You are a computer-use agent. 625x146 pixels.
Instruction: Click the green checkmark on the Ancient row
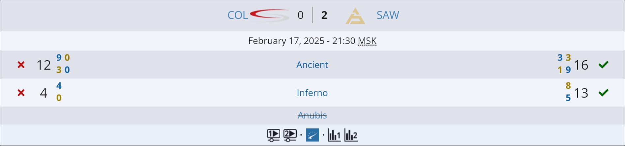[603, 65]
